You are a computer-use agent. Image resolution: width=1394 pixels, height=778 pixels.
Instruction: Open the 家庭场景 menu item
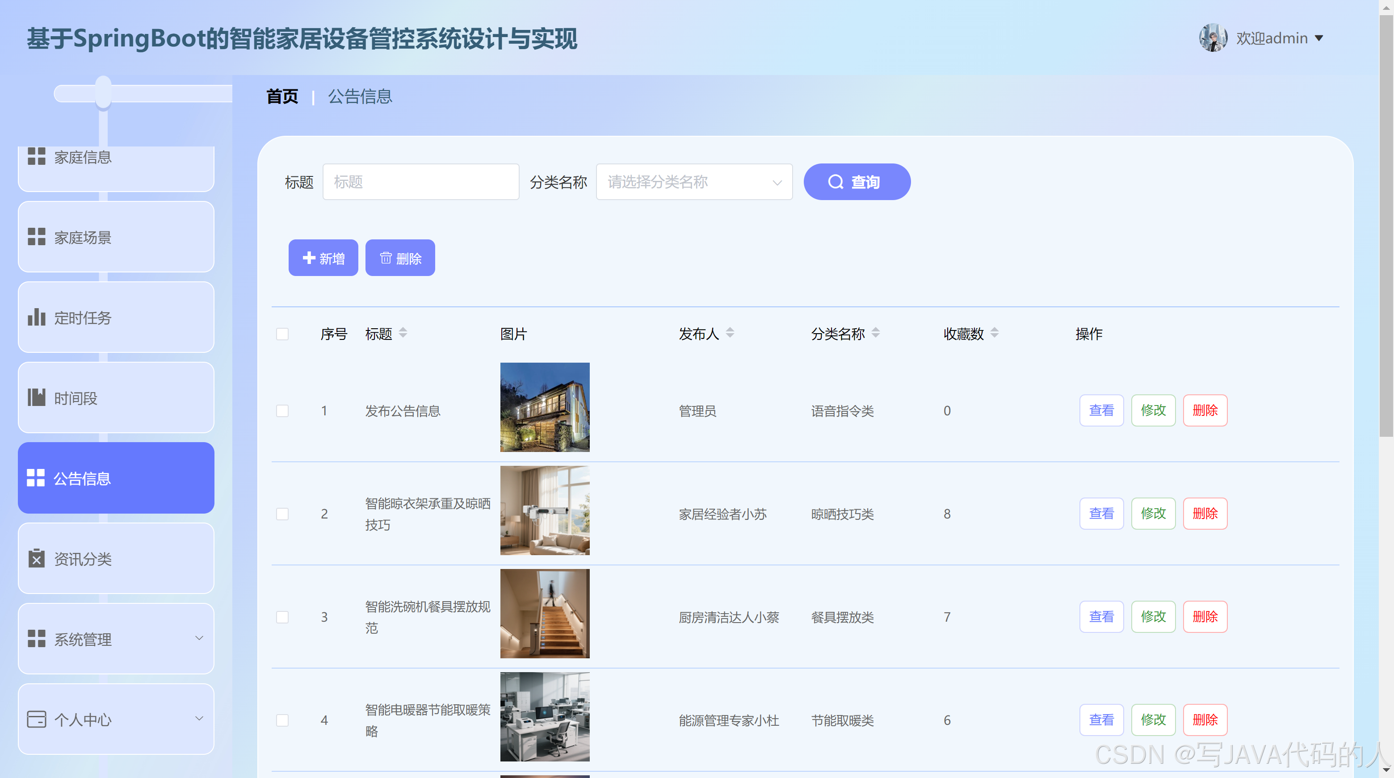[x=116, y=236]
